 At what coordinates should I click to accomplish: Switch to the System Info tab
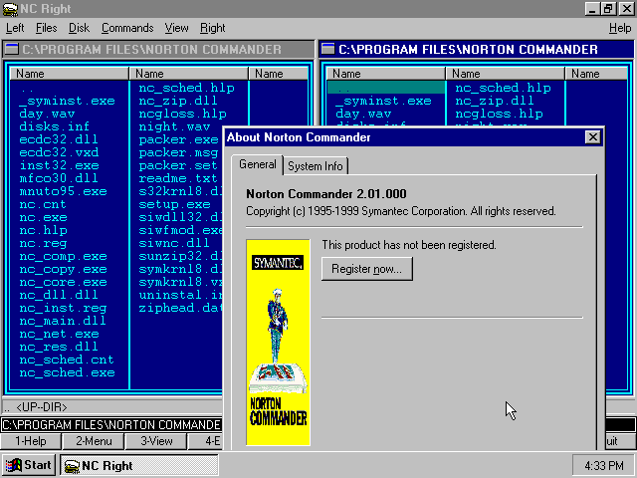pos(316,166)
